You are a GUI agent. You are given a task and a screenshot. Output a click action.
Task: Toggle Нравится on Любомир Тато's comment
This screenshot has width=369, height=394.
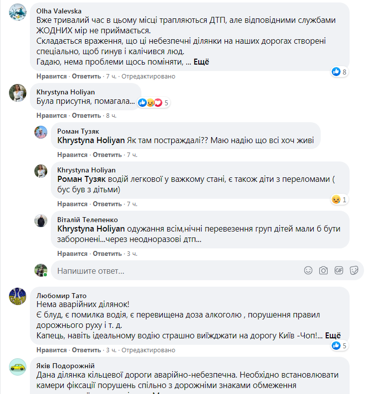tap(51, 350)
